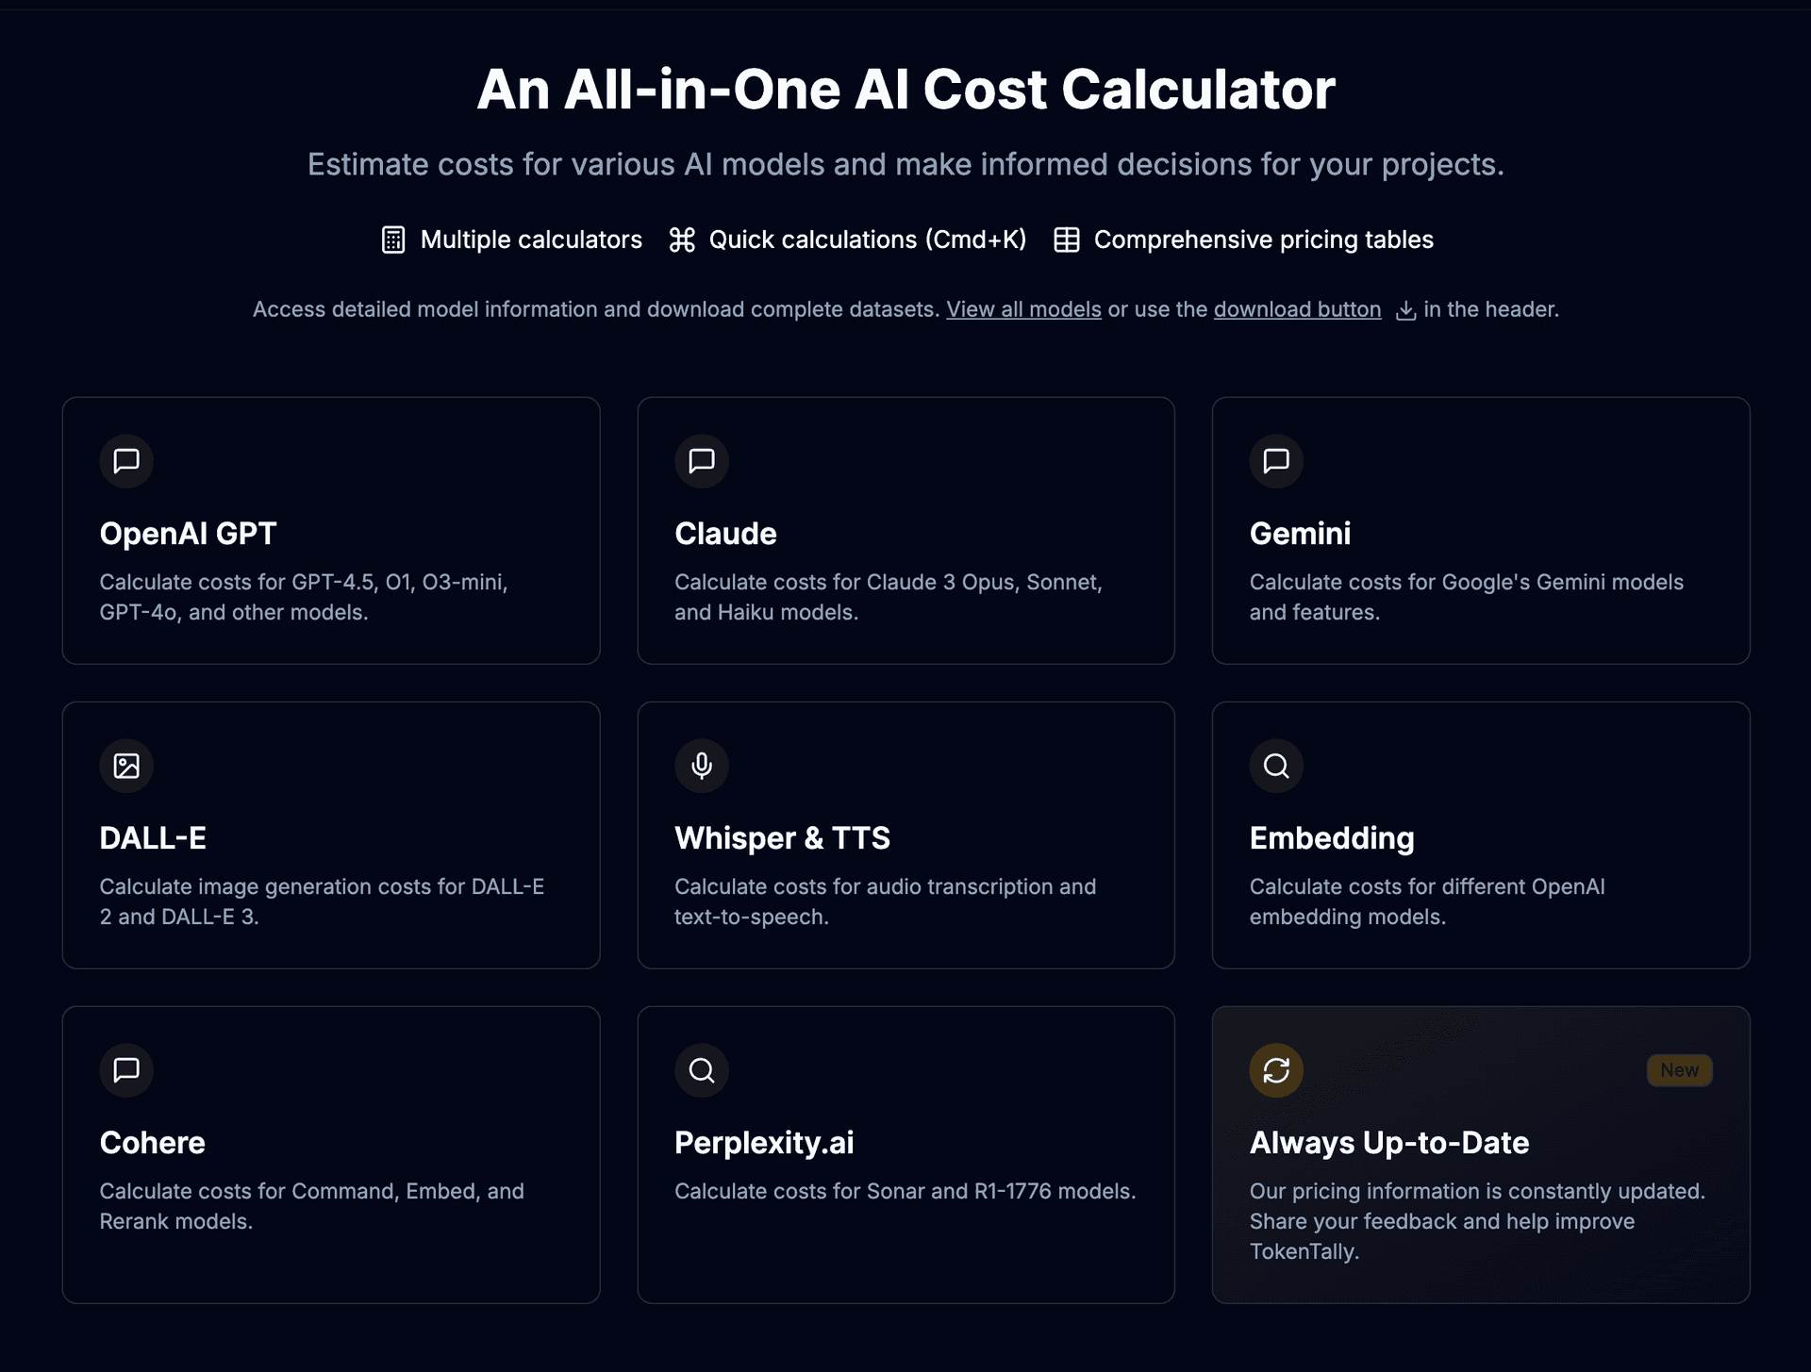Click the chat icon above Gemini heading
The height and width of the screenshot is (1372, 1811).
click(1276, 461)
